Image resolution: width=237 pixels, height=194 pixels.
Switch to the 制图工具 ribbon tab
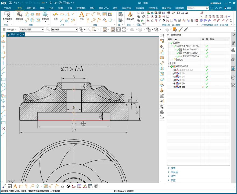tap(31, 8)
